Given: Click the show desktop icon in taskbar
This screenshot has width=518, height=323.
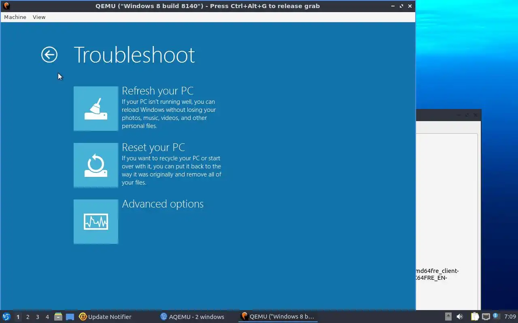Looking at the screenshot, I should point(70,317).
